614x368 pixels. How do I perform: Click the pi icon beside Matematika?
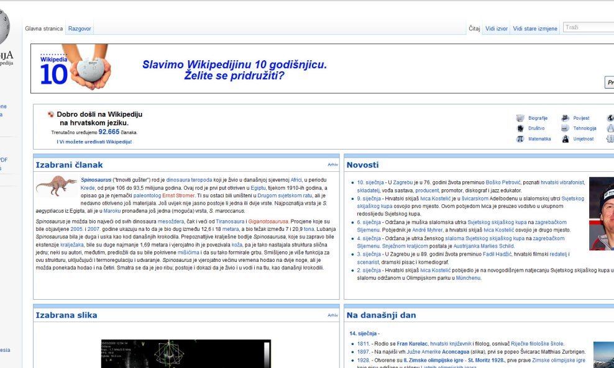click(x=520, y=139)
